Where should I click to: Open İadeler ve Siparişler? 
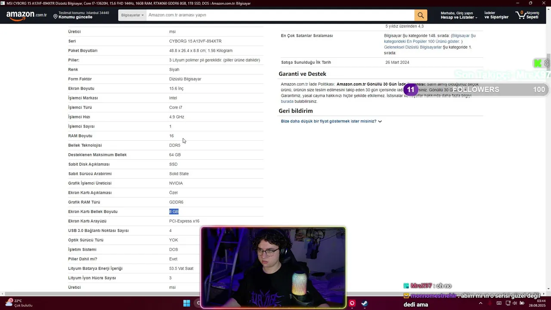[x=496, y=15]
